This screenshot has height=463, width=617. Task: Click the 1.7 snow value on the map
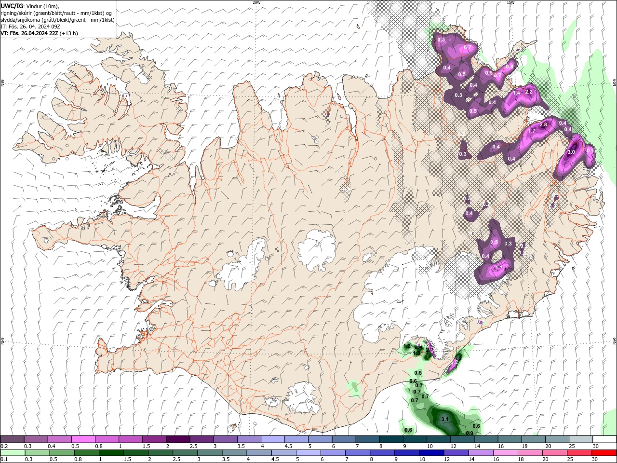point(532,131)
